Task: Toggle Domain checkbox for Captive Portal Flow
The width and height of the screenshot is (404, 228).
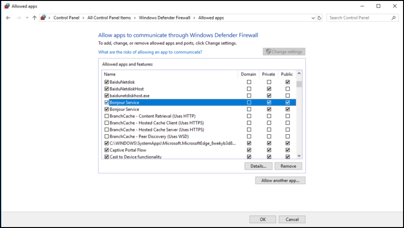Action: pos(249,150)
